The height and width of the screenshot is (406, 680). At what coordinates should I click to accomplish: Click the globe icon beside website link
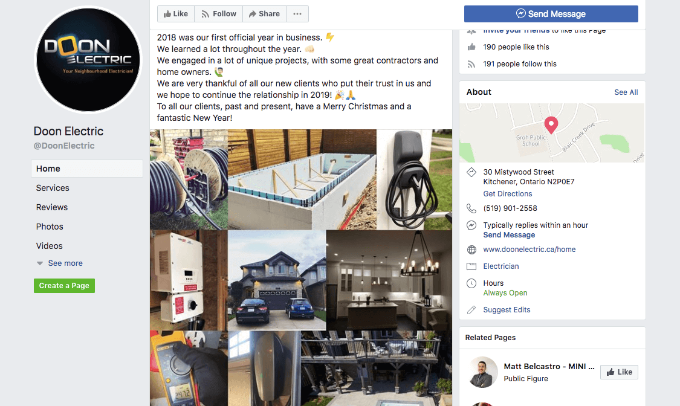point(471,250)
